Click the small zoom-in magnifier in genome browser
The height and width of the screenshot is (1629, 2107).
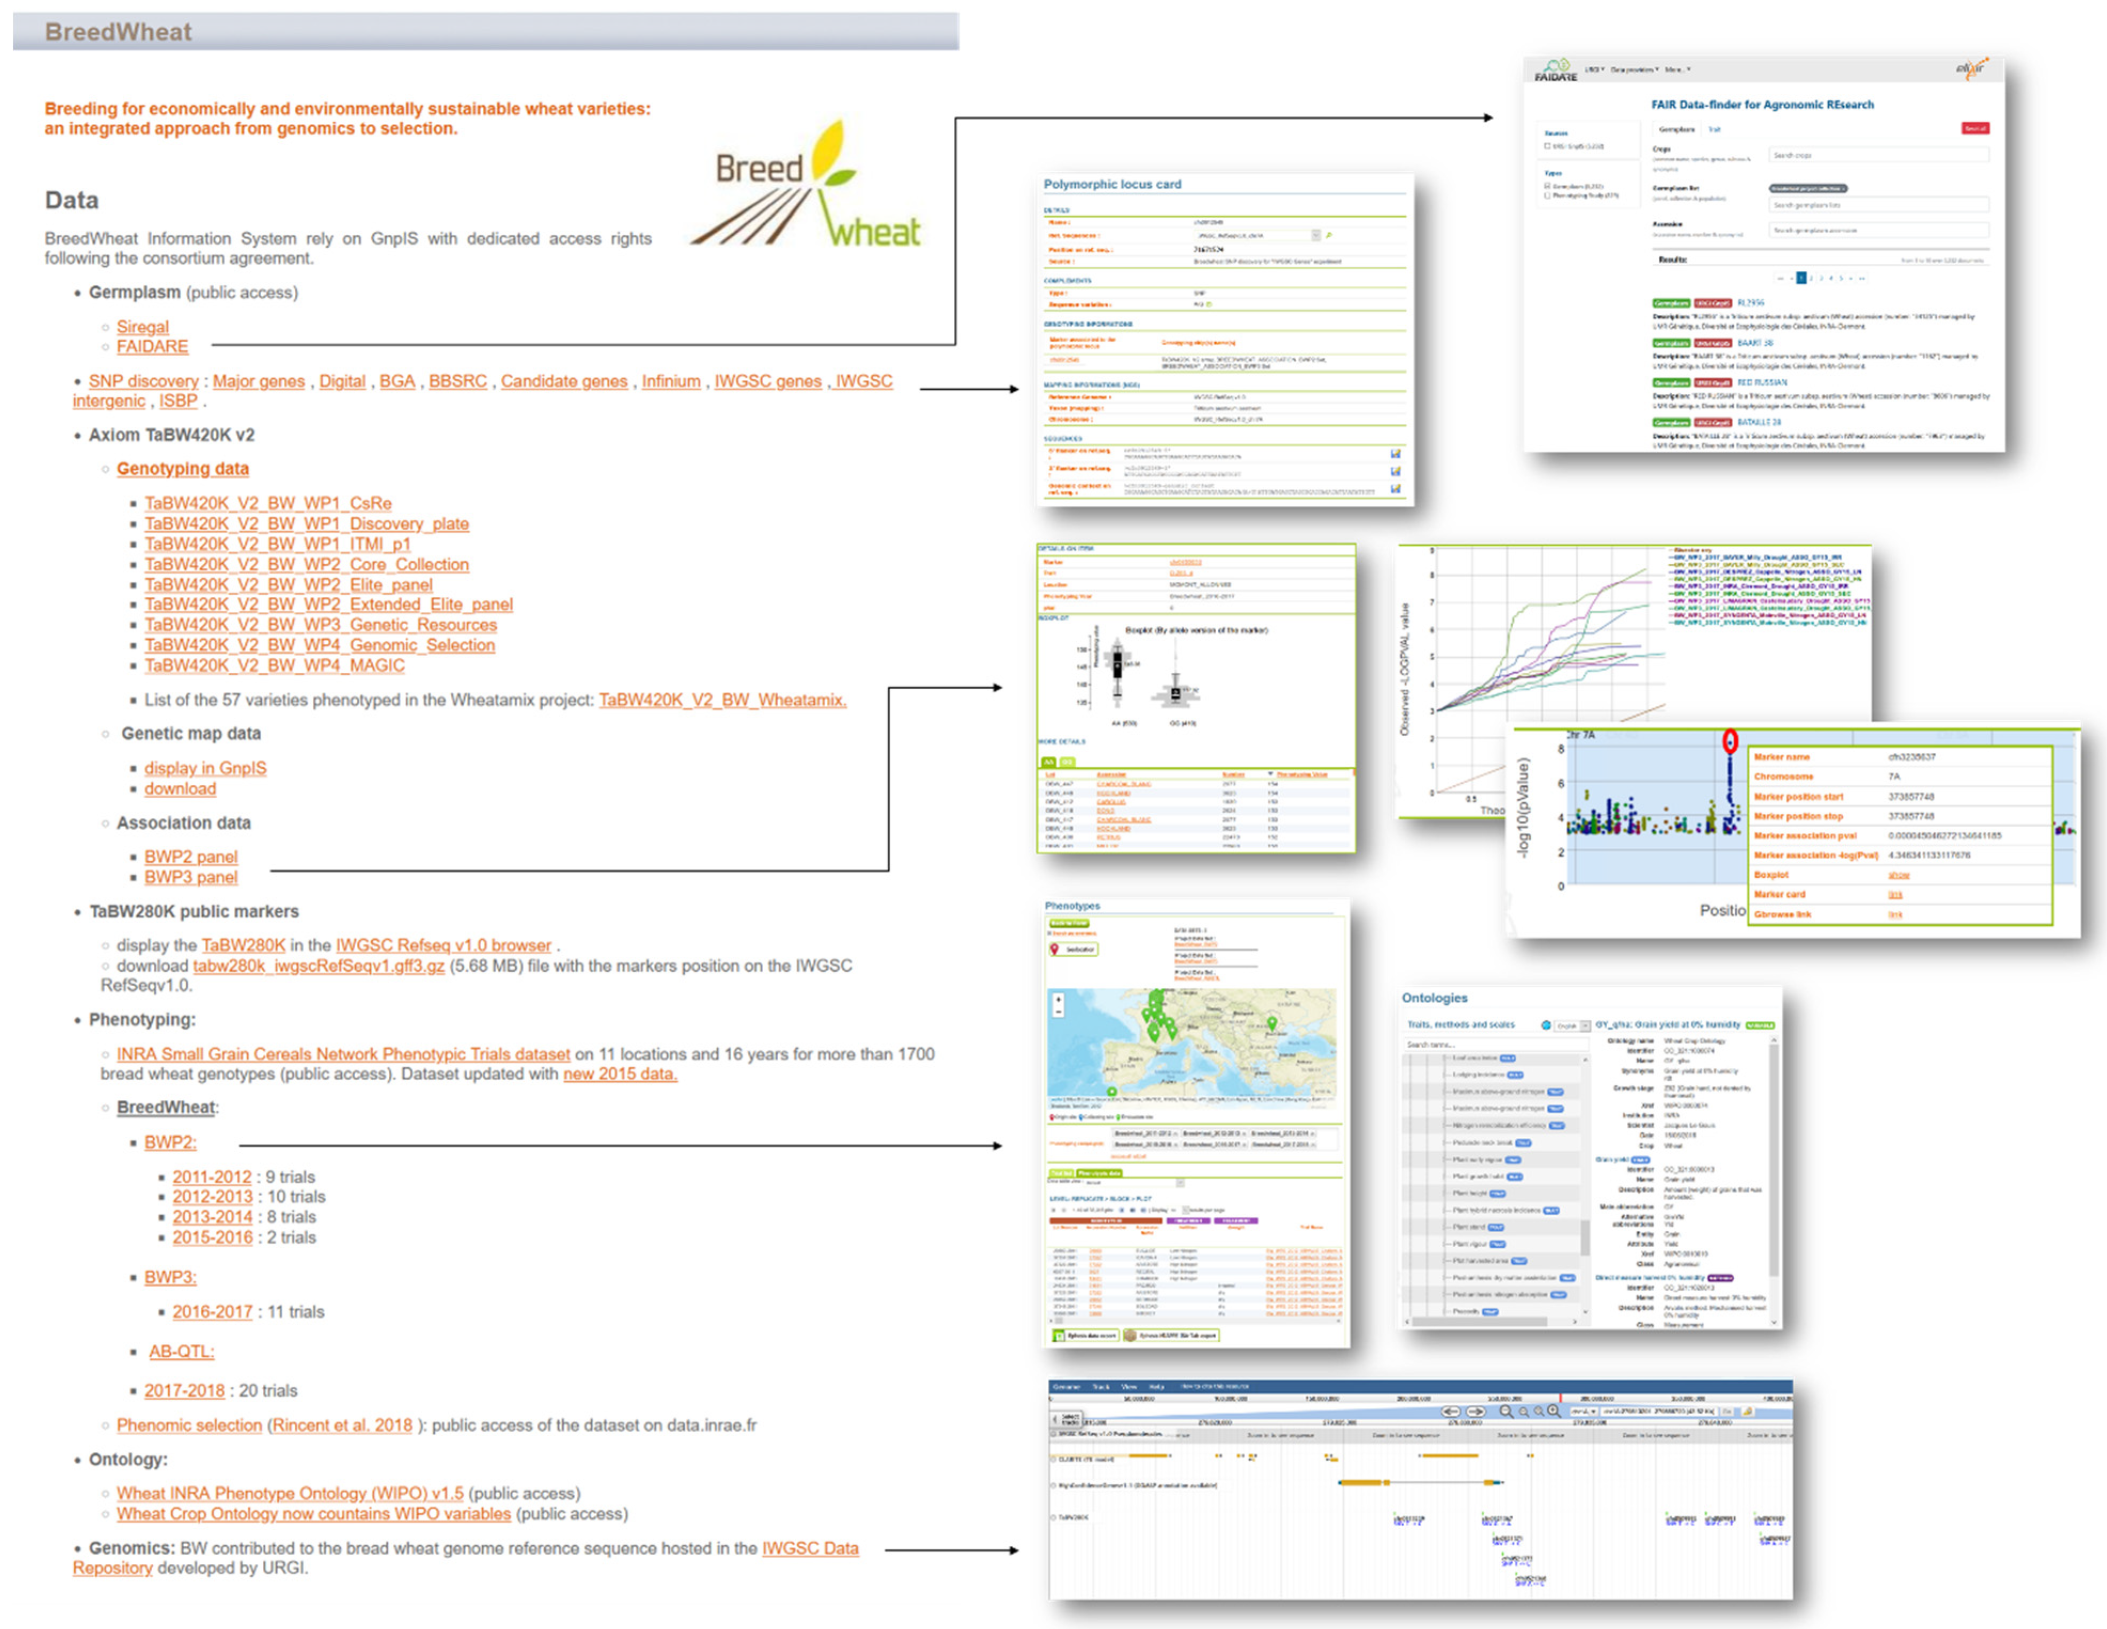click(1540, 1412)
